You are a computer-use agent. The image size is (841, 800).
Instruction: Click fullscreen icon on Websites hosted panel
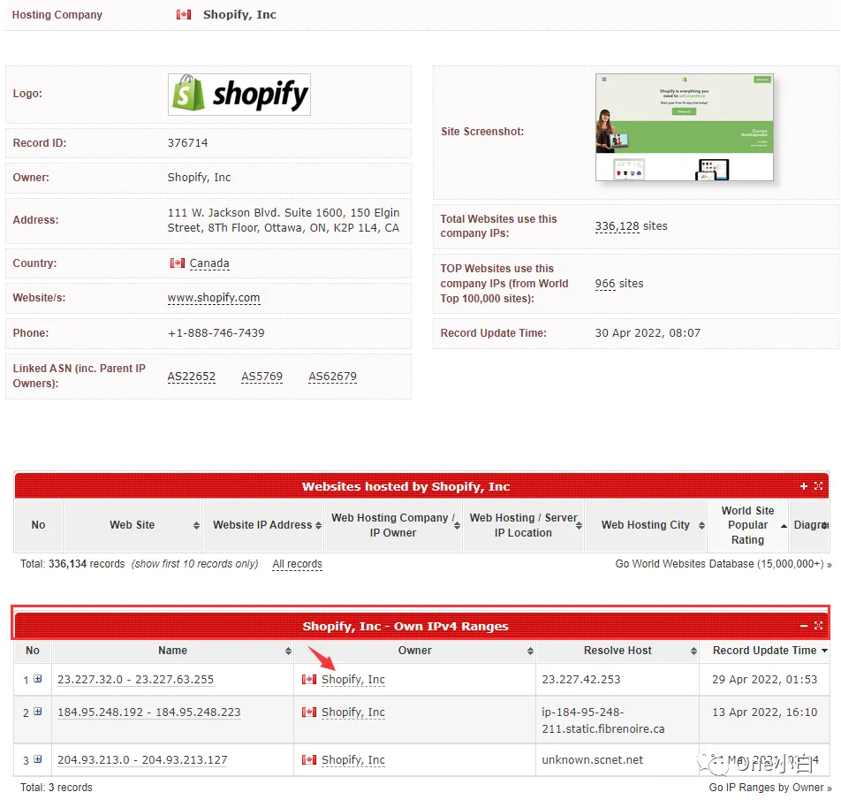point(818,486)
